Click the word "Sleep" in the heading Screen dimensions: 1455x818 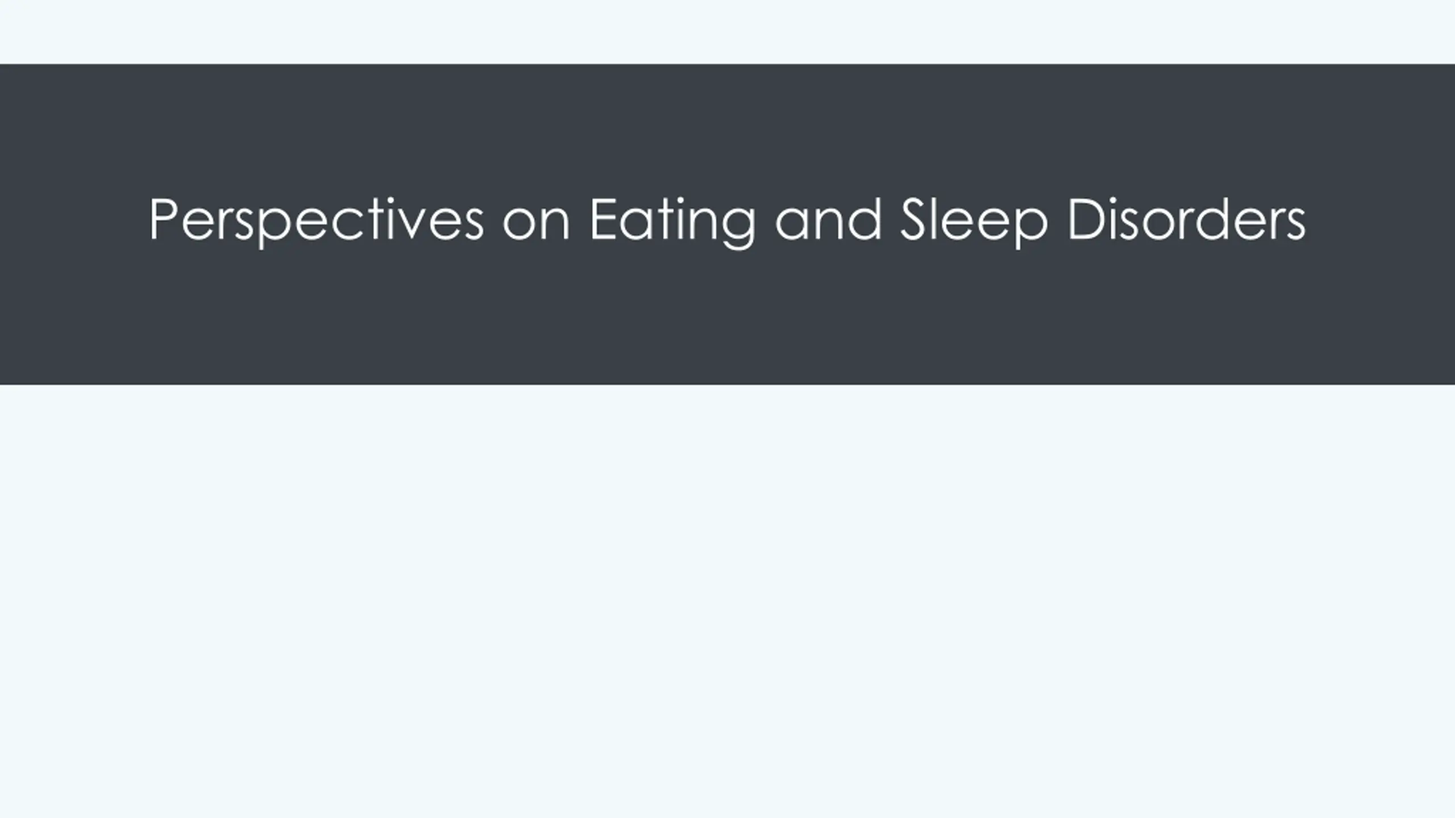(974, 222)
